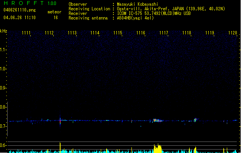Click the Receiving Location label
Viewport: 241px width, 153px height.
(89, 9)
